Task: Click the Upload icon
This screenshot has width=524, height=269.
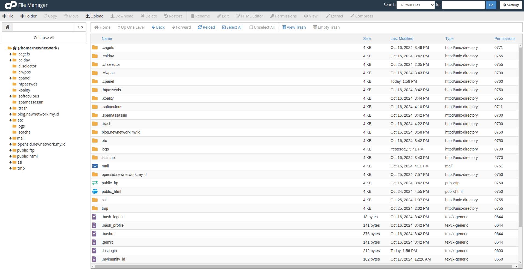Action: (x=94, y=16)
